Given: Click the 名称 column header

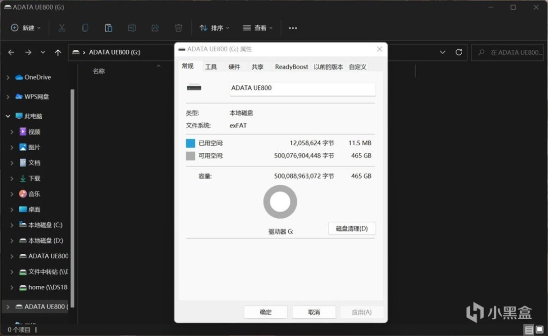Looking at the screenshot, I should [99, 72].
